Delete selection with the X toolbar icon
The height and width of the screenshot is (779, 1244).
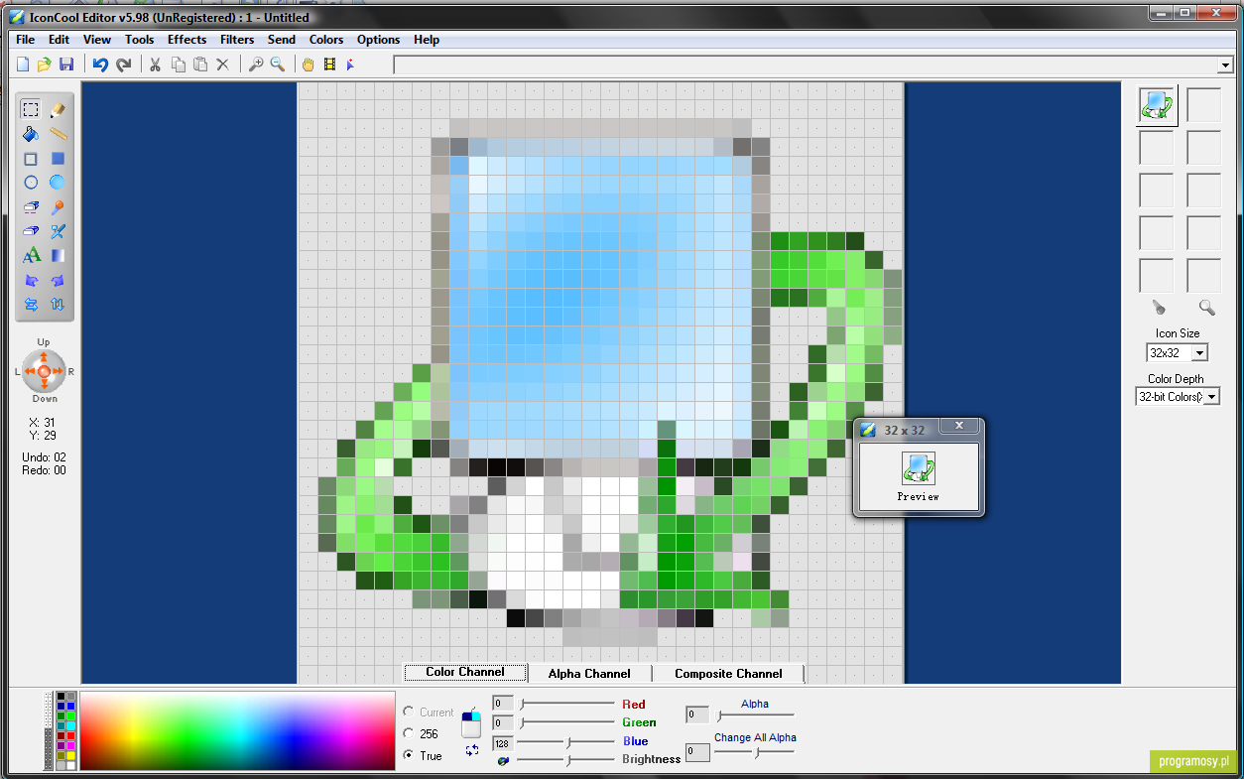[222, 65]
